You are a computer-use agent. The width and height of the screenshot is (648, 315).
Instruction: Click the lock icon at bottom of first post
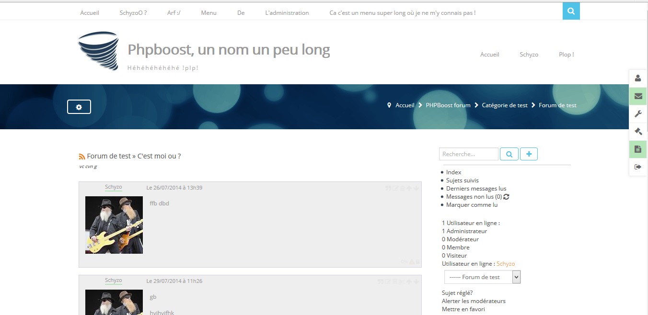(x=417, y=261)
